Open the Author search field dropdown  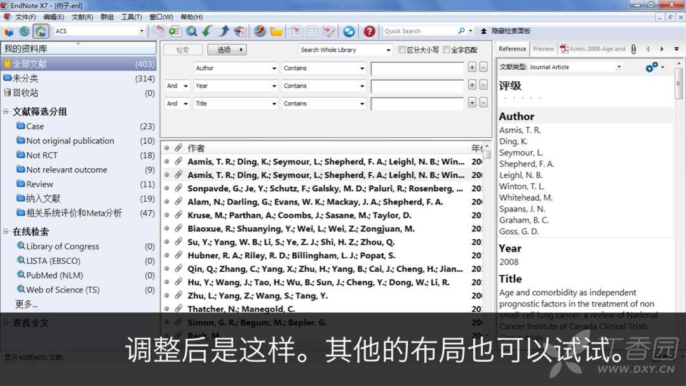[x=274, y=68]
